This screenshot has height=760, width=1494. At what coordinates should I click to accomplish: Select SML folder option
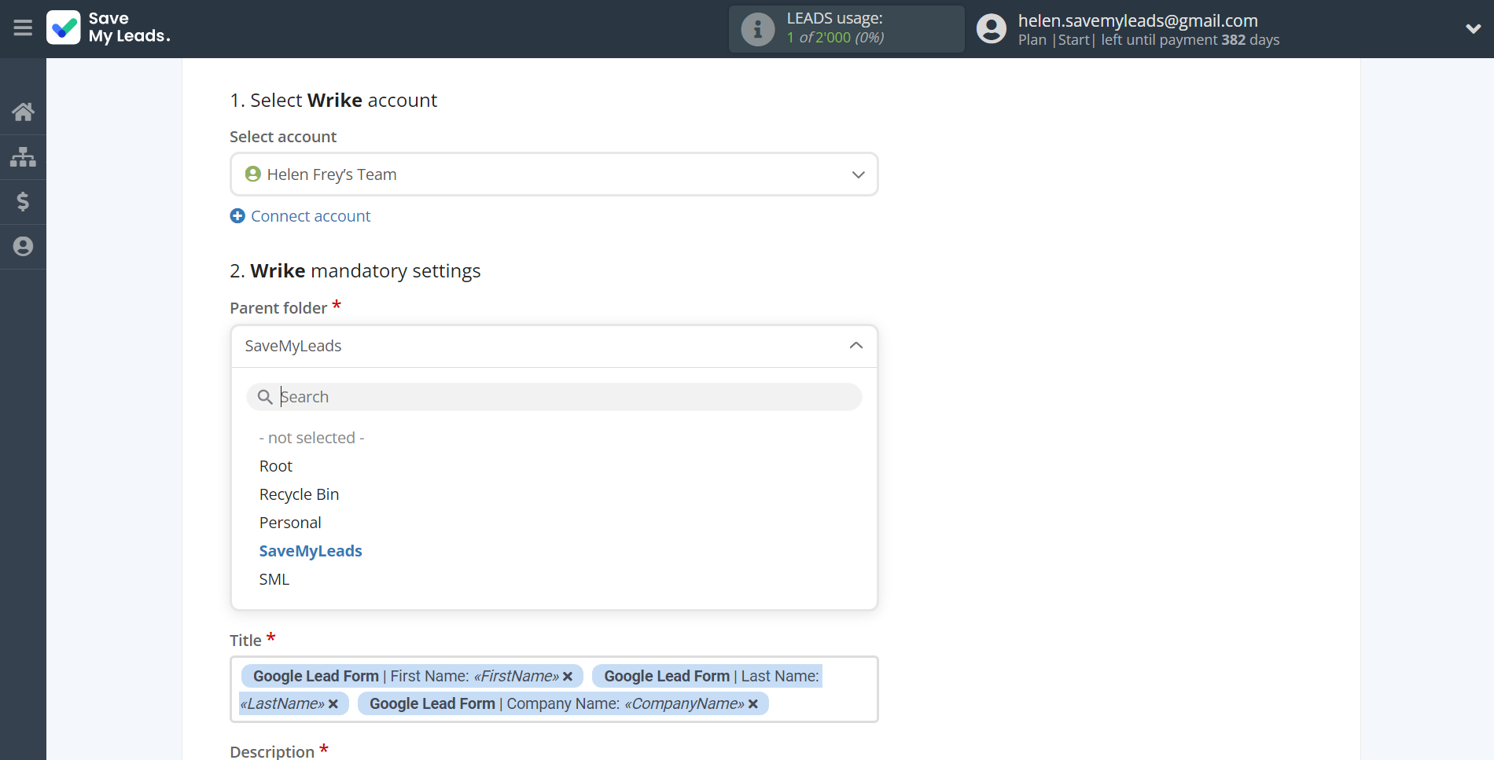point(274,579)
